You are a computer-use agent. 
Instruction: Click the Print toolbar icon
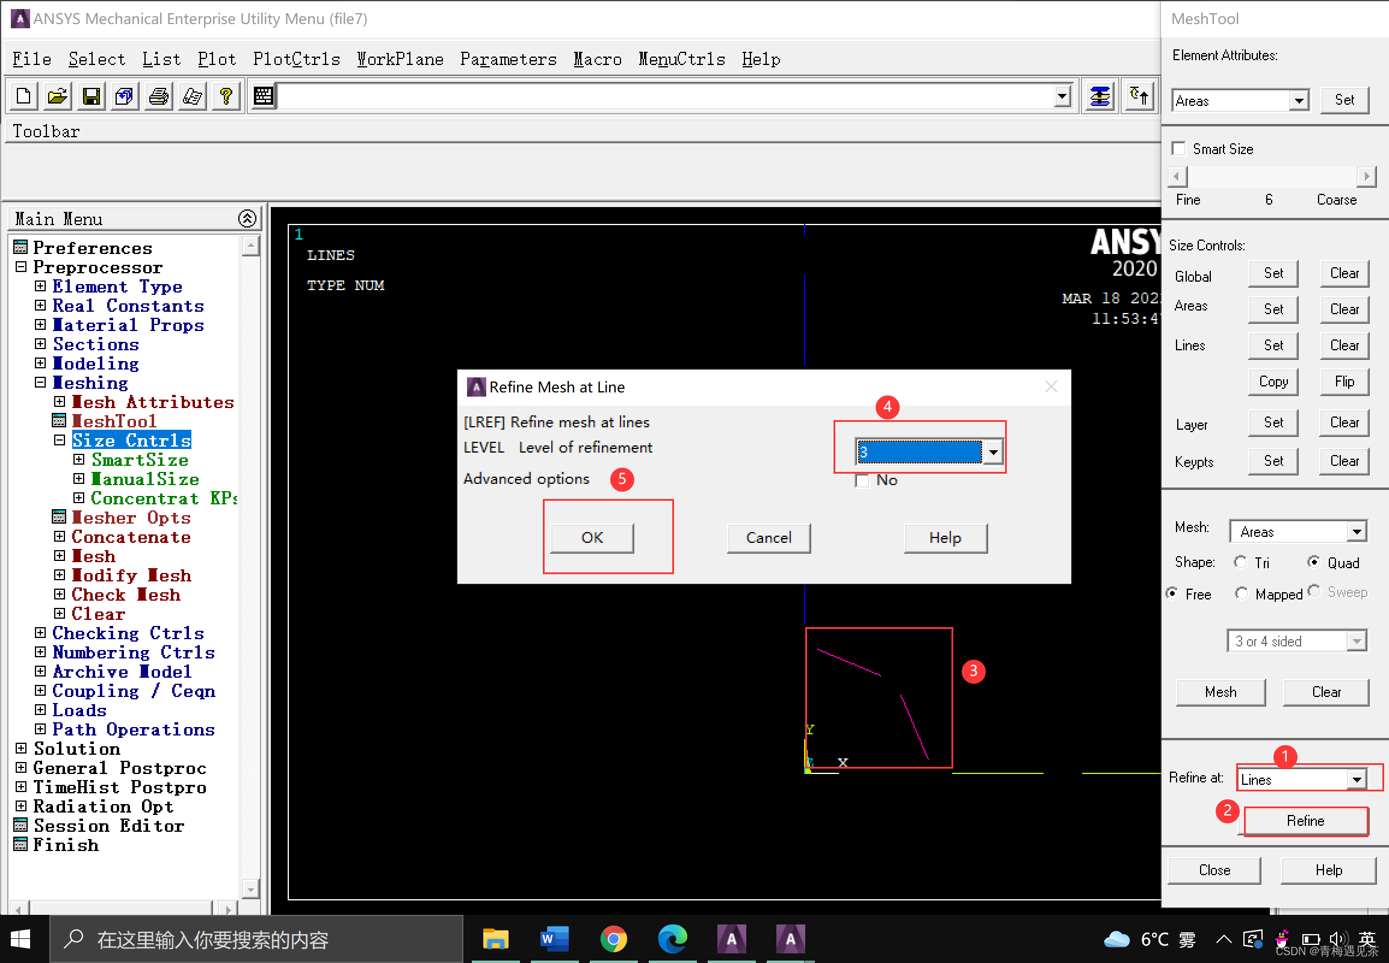159,96
